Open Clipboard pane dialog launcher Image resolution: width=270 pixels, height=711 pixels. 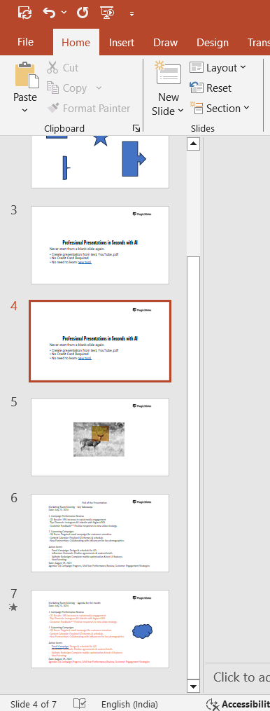tap(136, 129)
